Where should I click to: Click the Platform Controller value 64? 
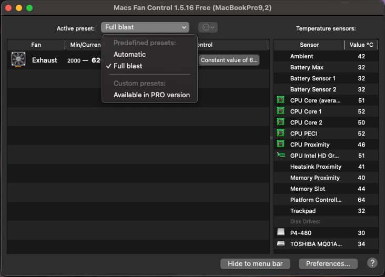[361, 200]
